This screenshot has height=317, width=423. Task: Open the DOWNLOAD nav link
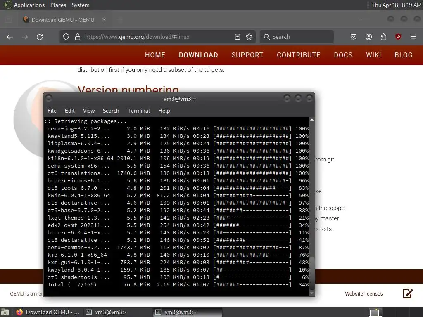point(198,55)
